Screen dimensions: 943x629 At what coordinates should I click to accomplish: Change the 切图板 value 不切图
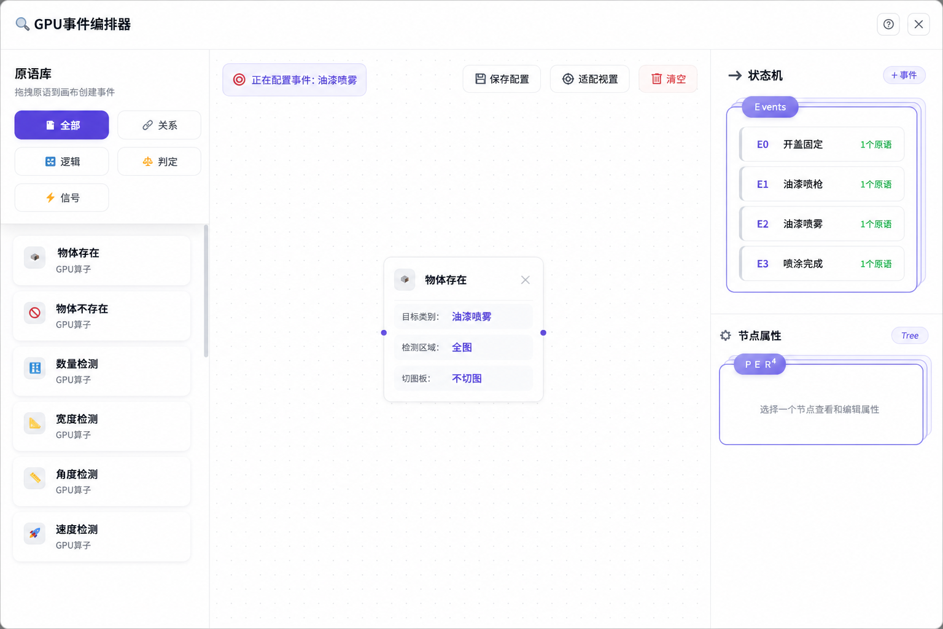point(467,378)
